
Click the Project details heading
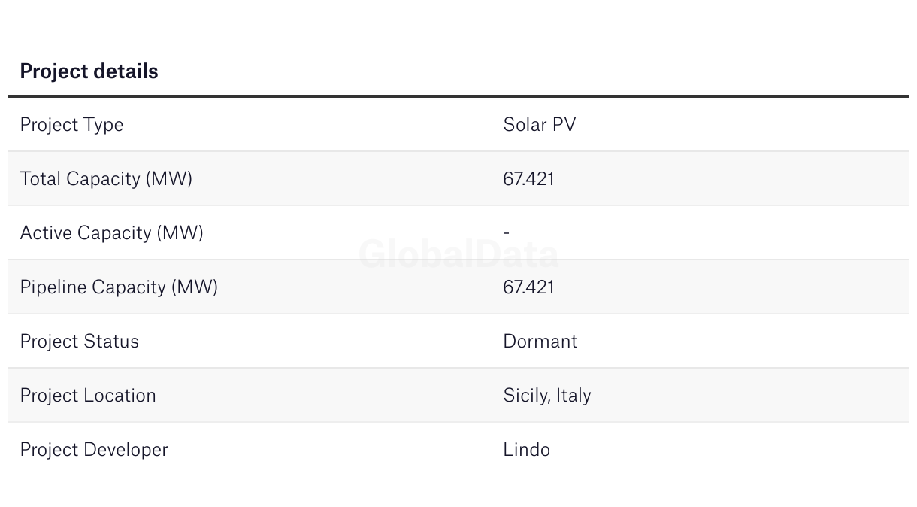(x=89, y=71)
